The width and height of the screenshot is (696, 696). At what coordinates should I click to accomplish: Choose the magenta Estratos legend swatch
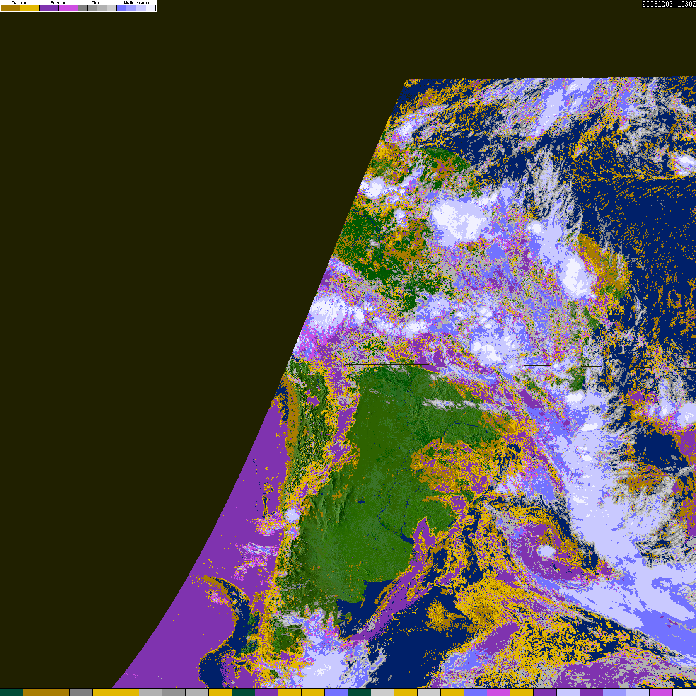[x=68, y=8]
